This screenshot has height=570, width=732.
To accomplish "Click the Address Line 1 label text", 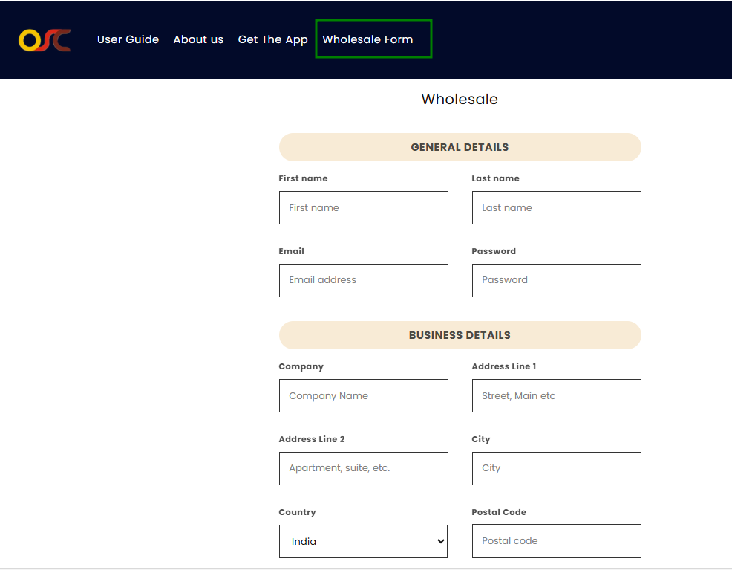I will (503, 366).
